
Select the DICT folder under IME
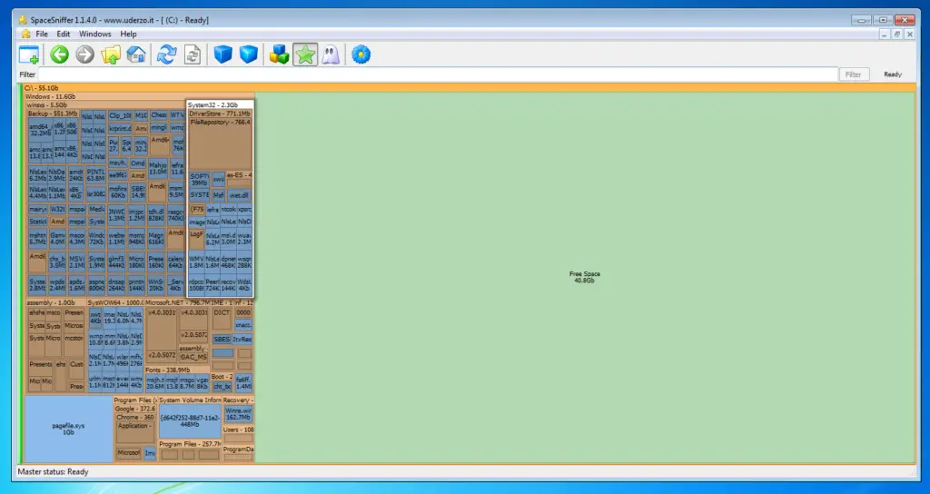coord(222,317)
